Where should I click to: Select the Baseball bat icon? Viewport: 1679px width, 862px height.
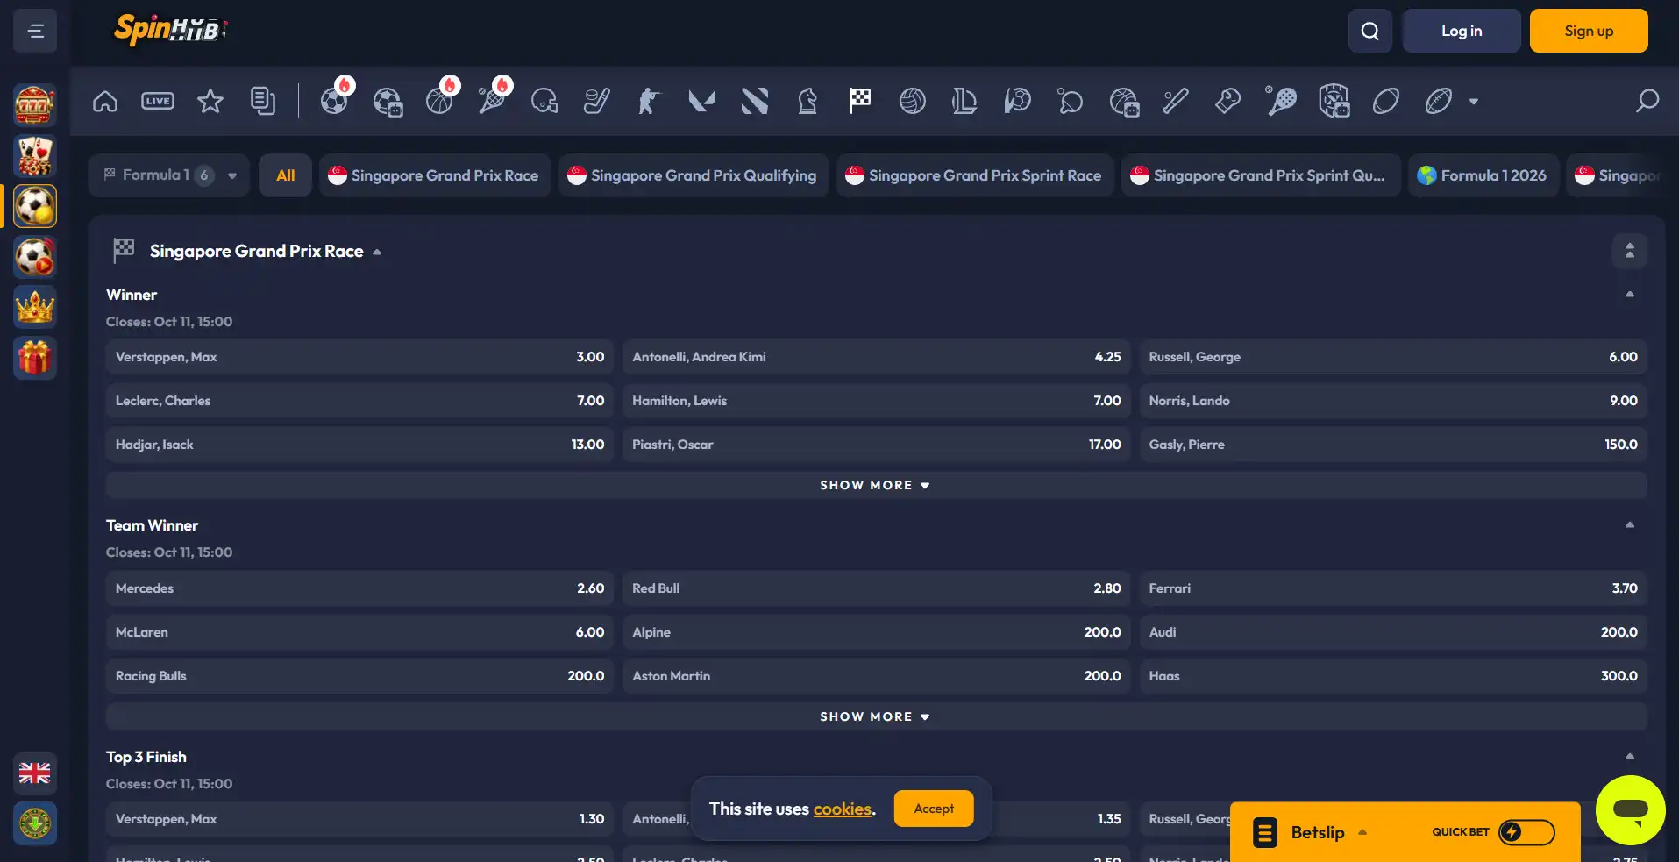pos(1176,102)
